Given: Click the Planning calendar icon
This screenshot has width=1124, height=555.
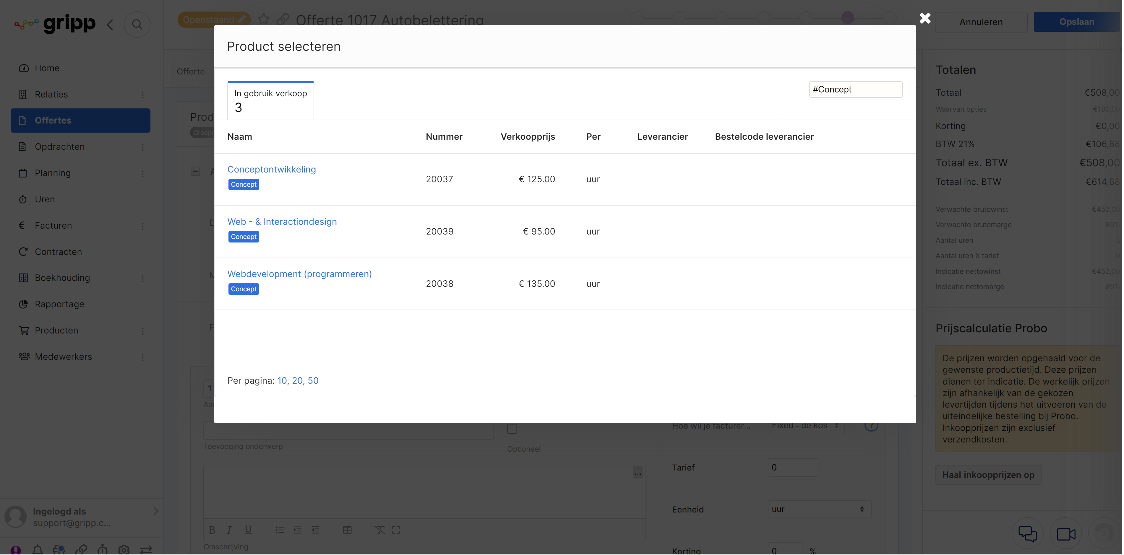Looking at the screenshot, I should pyautogui.click(x=23, y=173).
